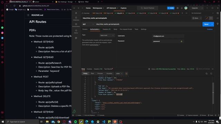Screen dimensions: 221x124
Task: Open Runner in Postman status bar
Action: pyautogui.click(x=203, y=115)
